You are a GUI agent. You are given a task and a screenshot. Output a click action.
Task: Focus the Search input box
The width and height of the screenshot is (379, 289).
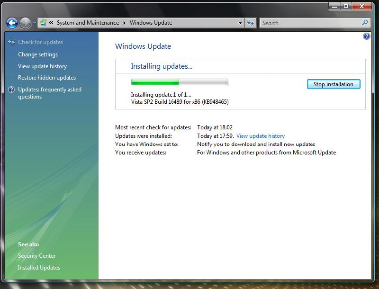coord(311,23)
